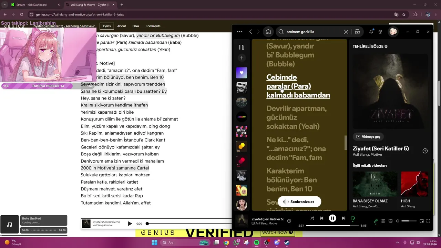Switch to Lyrics tab on Genius

pos(107,26)
